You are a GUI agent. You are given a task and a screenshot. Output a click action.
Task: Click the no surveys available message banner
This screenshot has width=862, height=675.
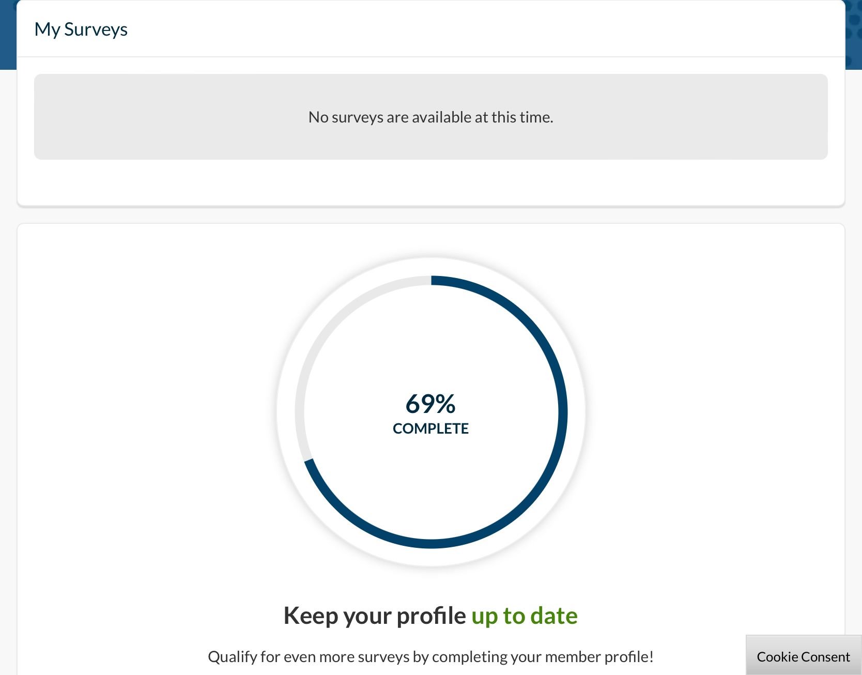pyautogui.click(x=430, y=117)
